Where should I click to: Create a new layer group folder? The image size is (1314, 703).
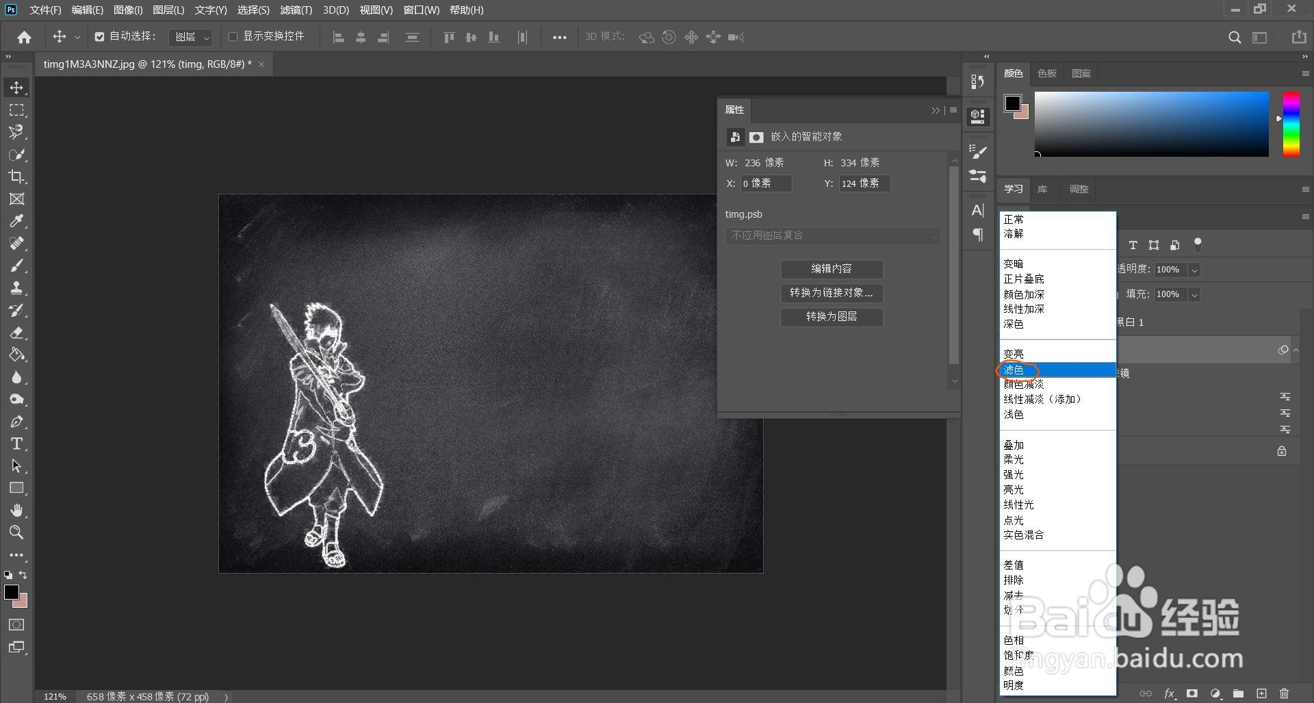[x=1238, y=693]
